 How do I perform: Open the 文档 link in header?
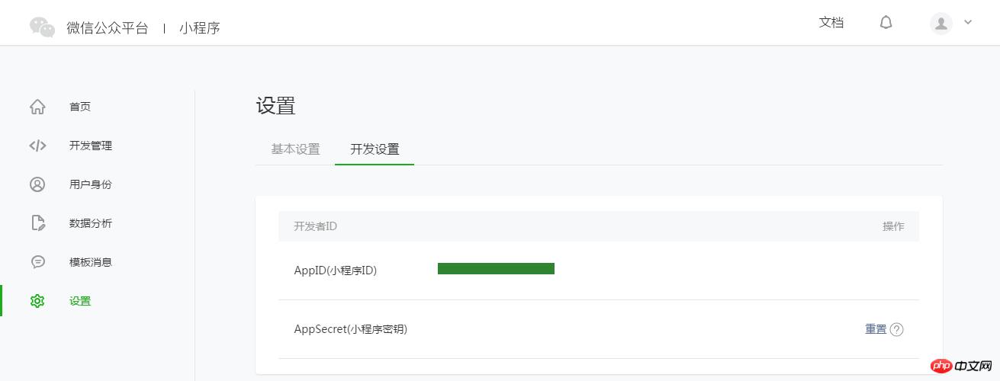pos(831,23)
